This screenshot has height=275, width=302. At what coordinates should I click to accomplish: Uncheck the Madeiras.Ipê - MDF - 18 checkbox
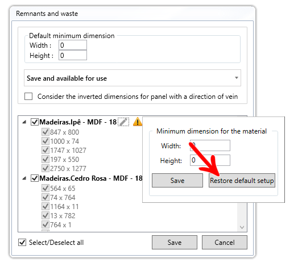pyautogui.click(x=35, y=122)
